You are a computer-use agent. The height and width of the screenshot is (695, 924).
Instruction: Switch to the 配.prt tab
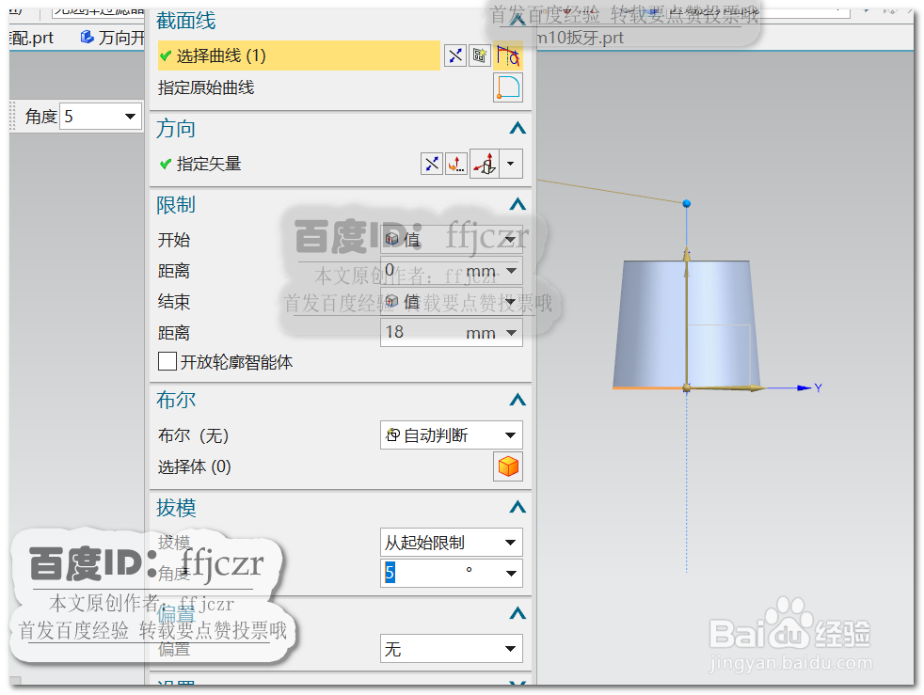[x=32, y=38]
